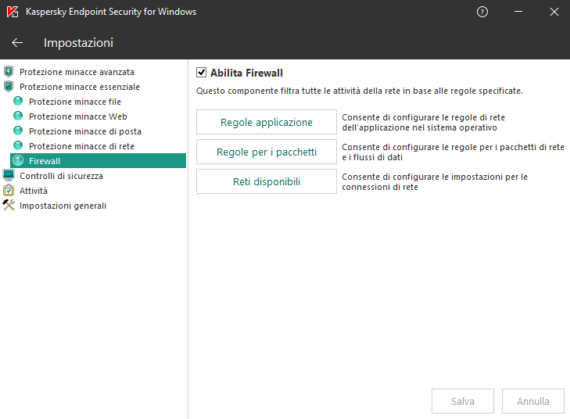The width and height of the screenshot is (570, 419).
Task: Click the shield icon for Protezione minacce essenziale
Action: click(9, 87)
